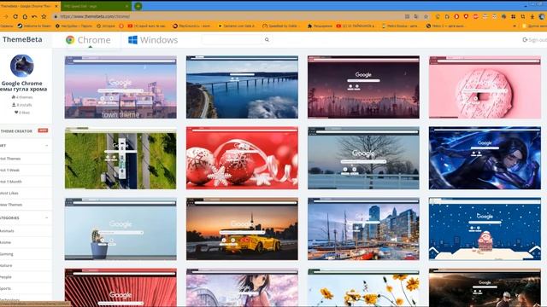This screenshot has height=307, width=547.
Task: Open the harbor ships city theme
Action: (363, 229)
